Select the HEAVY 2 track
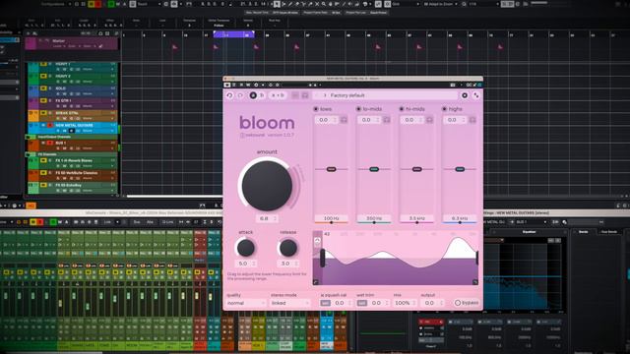The image size is (630, 354). tap(72, 79)
